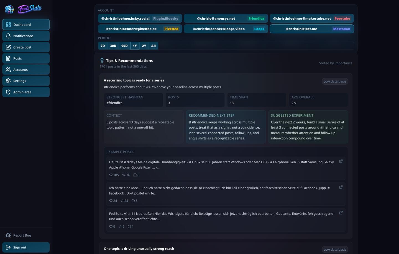Select the loops.video Loops account
399x254 pixels.
click(x=226, y=29)
